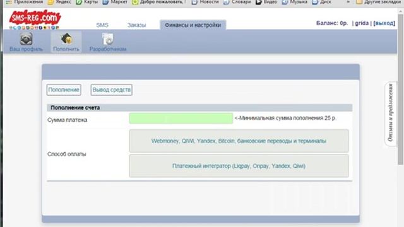This screenshot has width=404, height=227.
Task: Open the Яндекс bookmark
Action: [x=59, y=2]
